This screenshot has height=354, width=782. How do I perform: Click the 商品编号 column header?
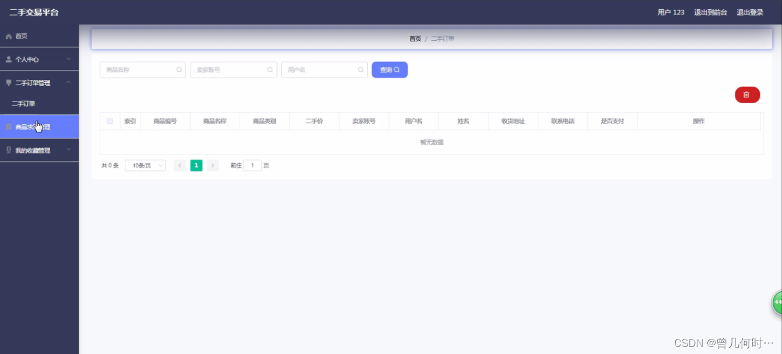click(165, 121)
